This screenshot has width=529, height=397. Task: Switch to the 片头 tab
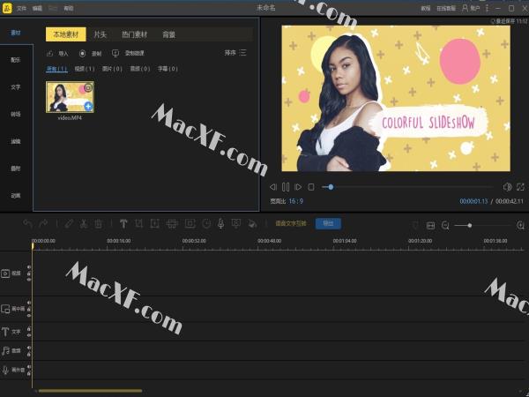101,34
